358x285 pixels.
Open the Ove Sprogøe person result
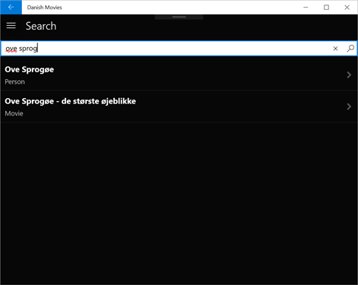(x=179, y=75)
